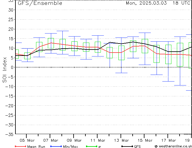Viewport: 192px width, 148px height.
Task: Click the 0 value on y-axis
Action: (12, 67)
